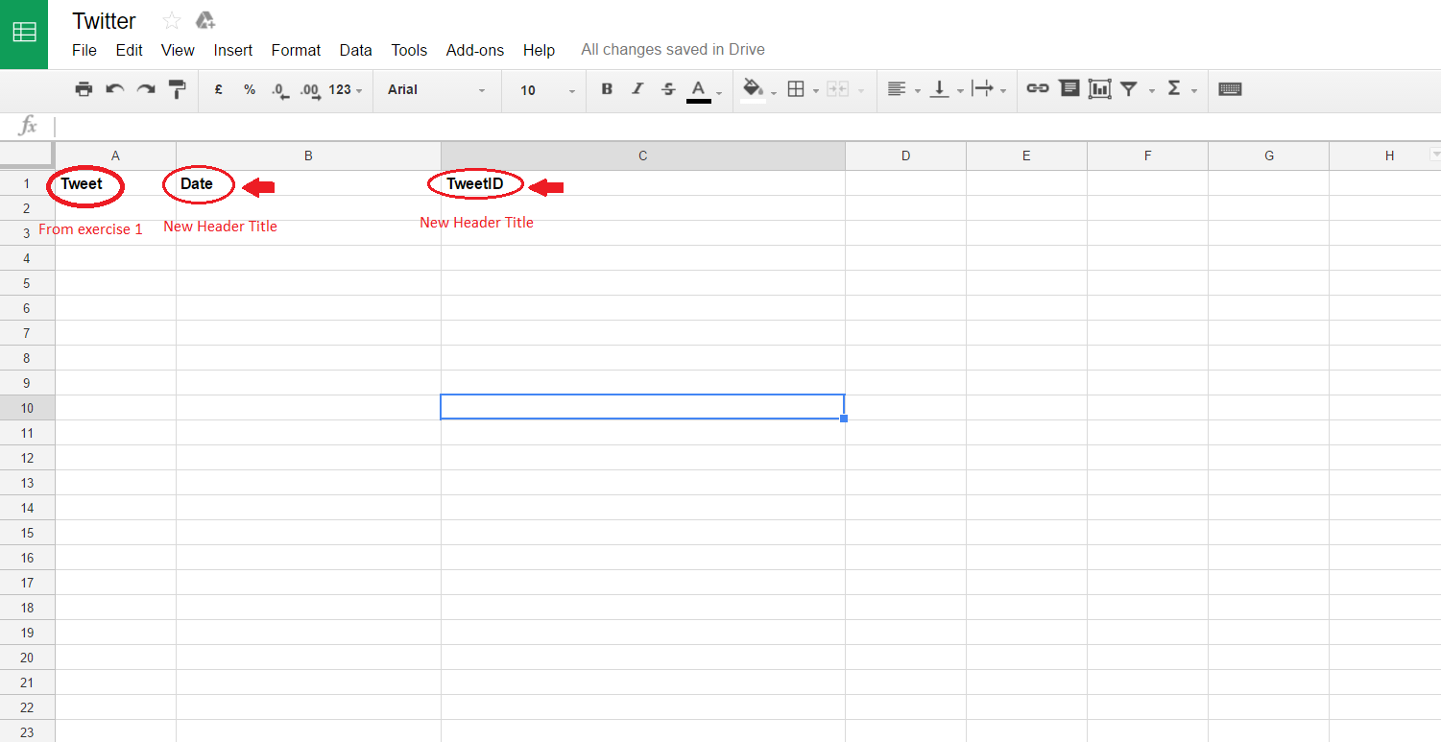This screenshot has height=742, width=1441.
Task: Open the Google Sheets home icon
Action: [24, 34]
